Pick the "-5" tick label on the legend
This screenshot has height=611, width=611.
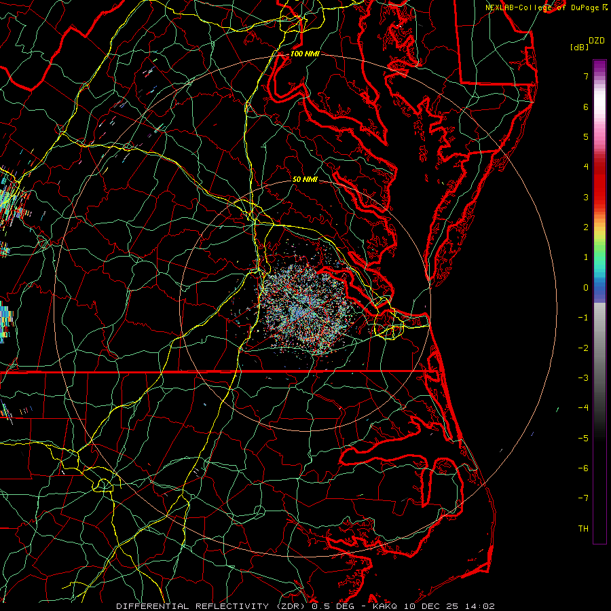point(583,439)
